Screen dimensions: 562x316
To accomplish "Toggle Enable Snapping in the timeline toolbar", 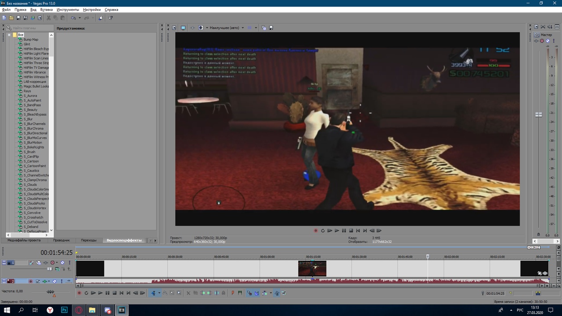I will (249, 293).
